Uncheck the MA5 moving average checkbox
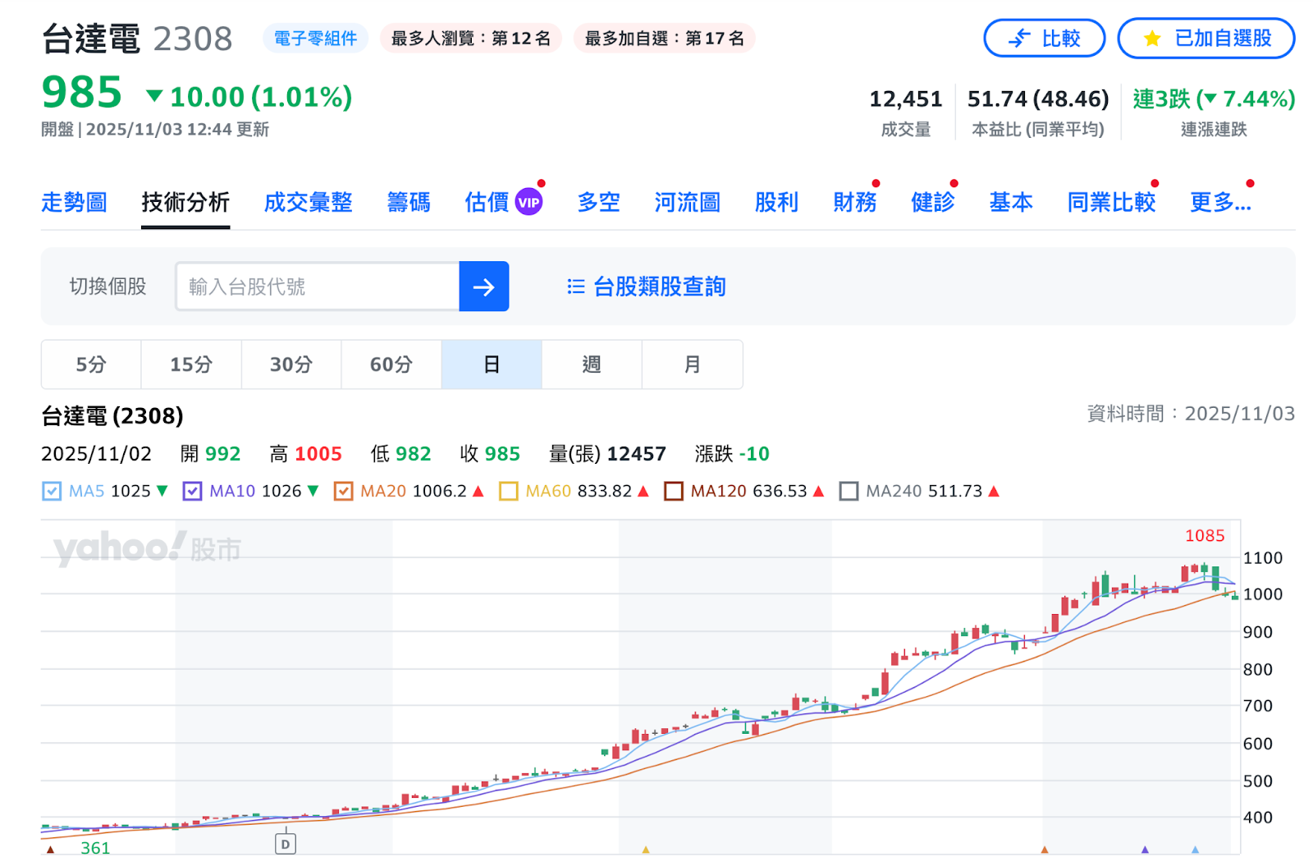The height and width of the screenshot is (866, 1313). pyautogui.click(x=51, y=491)
